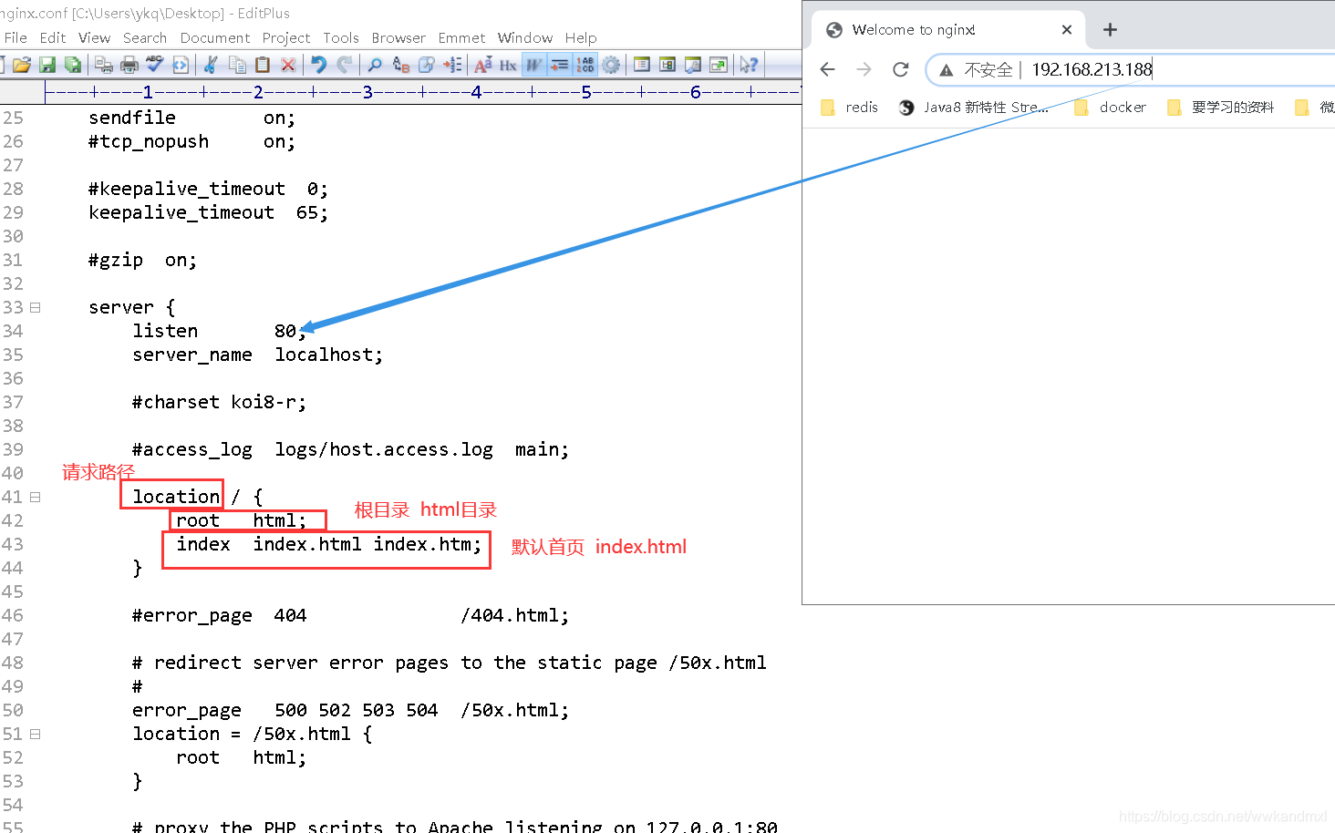Cut selection with the scissors icon
Viewport: 1335px width, 833px height.
pos(211,65)
